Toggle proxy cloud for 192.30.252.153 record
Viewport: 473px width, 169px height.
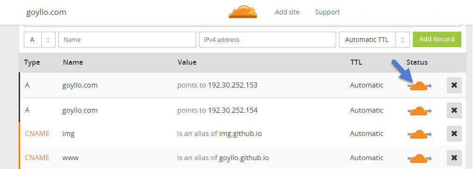click(x=419, y=86)
